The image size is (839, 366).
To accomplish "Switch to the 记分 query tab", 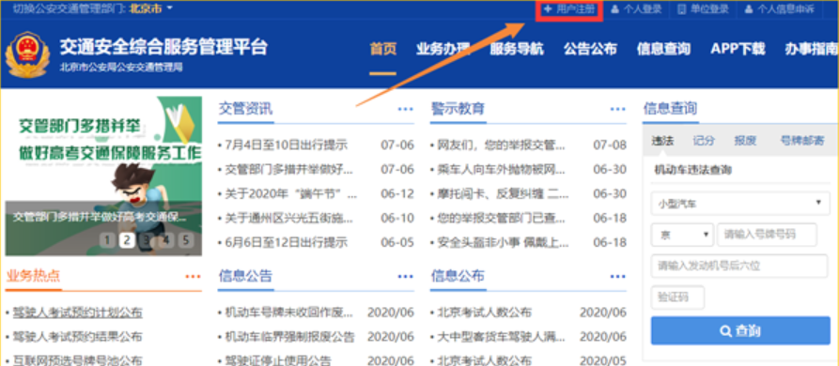I will coord(704,141).
